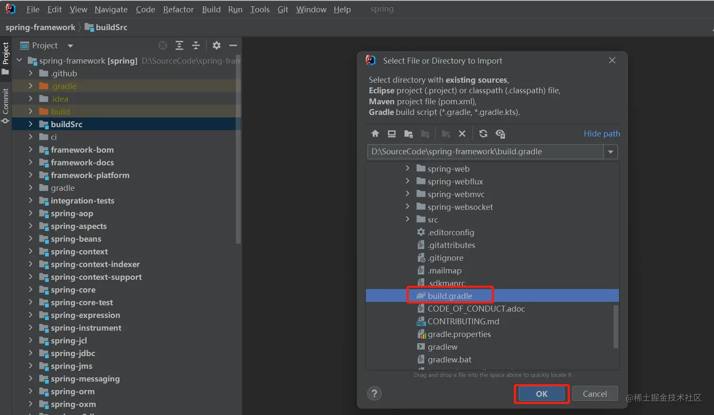Expand the spring-webflux folder in dialog
This screenshot has width=714, height=415.
[408, 181]
